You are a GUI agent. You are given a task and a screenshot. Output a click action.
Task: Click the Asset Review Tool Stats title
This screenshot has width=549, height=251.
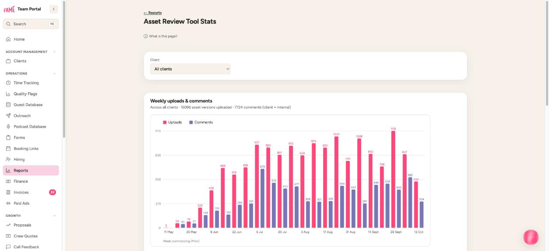(x=180, y=21)
